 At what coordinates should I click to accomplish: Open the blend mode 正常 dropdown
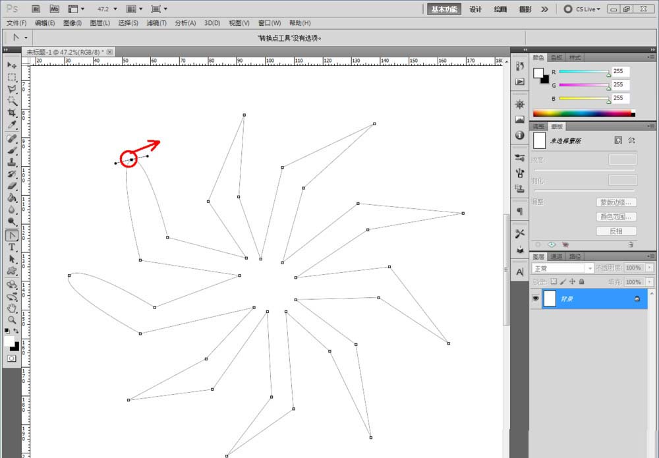click(x=563, y=268)
